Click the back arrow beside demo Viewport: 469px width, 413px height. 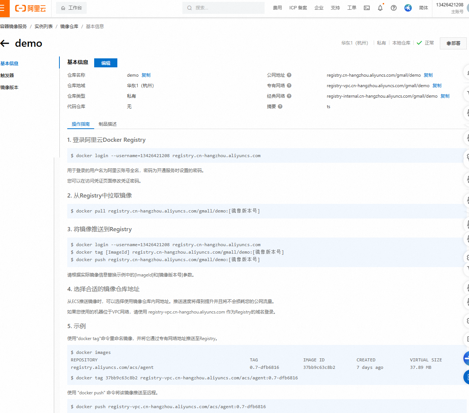(5, 43)
